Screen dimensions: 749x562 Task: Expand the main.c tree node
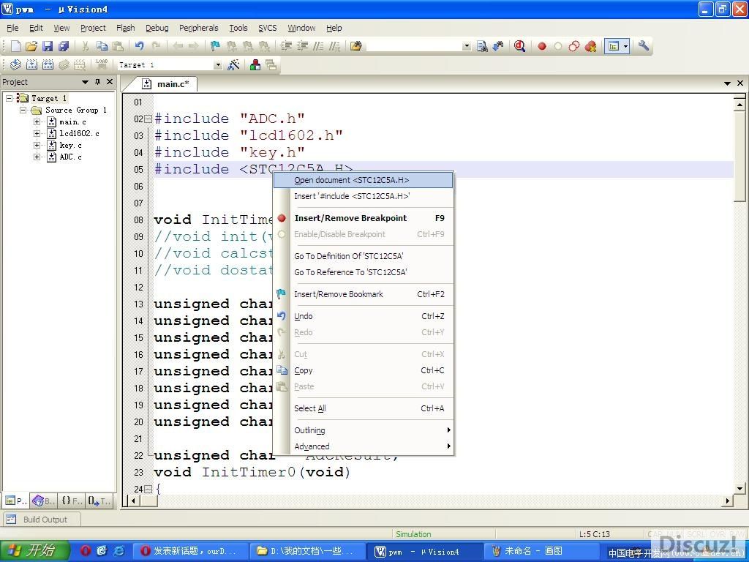37,121
